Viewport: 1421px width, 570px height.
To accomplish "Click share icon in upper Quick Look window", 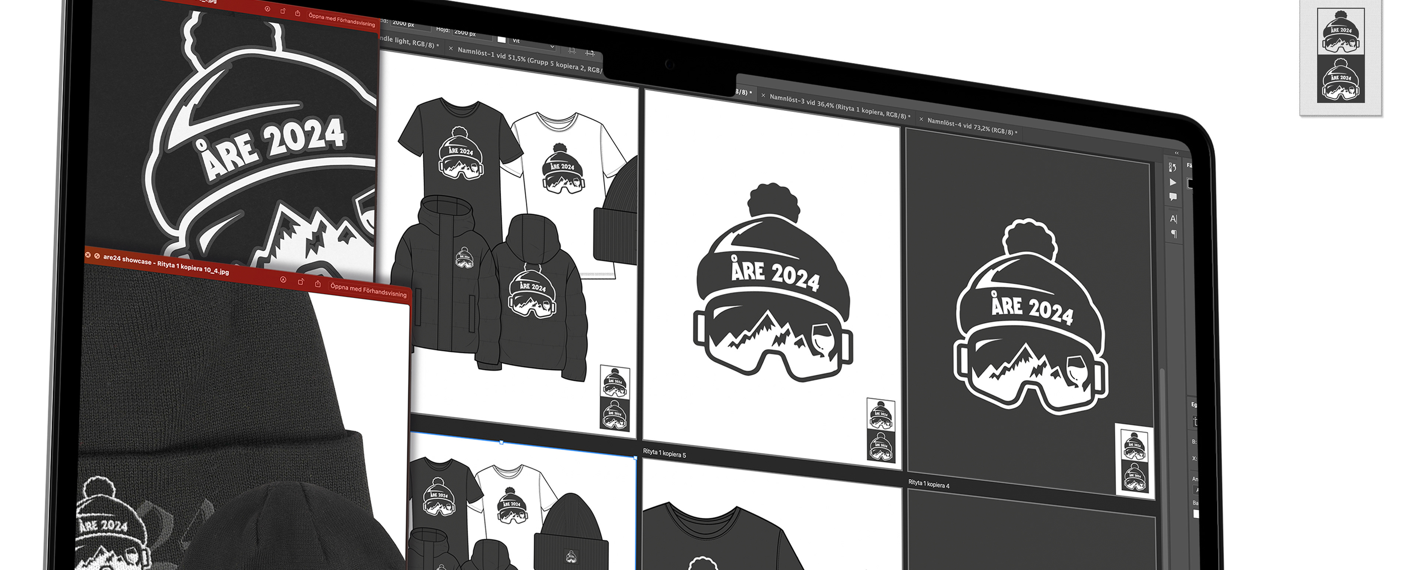I will click(298, 13).
